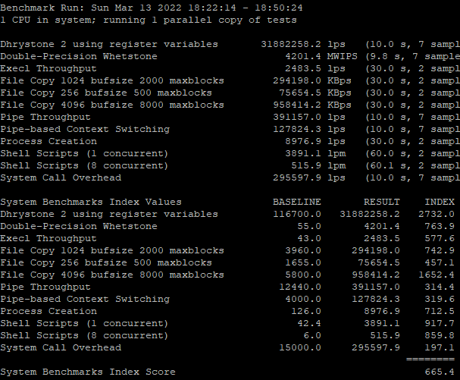
Task: Click the RESULT column header
Action: 382,202
